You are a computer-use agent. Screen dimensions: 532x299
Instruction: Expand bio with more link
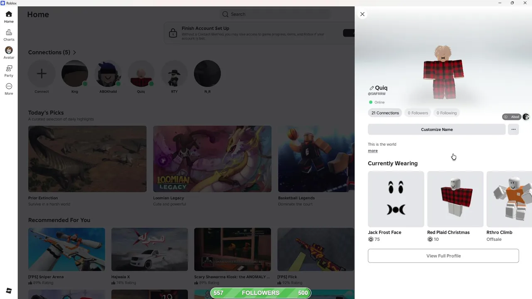point(373,151)
